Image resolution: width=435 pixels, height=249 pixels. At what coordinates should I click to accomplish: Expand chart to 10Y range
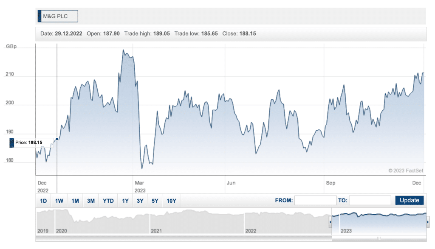coord(171,201)
